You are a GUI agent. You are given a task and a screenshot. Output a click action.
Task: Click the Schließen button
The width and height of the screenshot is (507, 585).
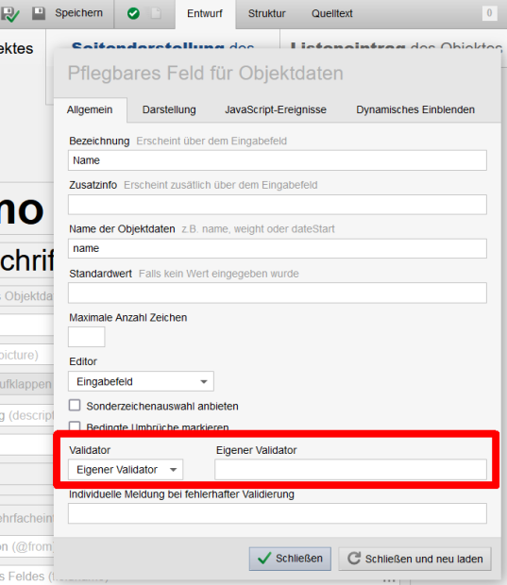(x=290, y=559)
